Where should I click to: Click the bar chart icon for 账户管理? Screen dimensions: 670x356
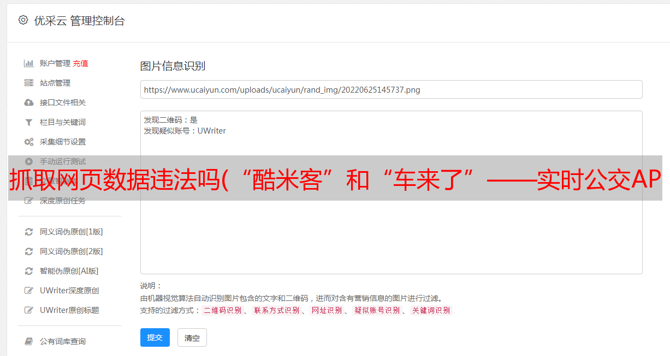click(29, 63)
